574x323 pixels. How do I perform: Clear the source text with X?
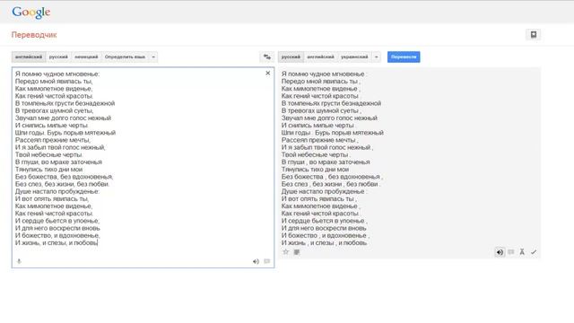(x=268, y=74)
